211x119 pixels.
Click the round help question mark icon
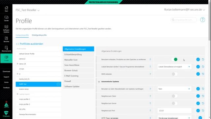coord(202,20)
